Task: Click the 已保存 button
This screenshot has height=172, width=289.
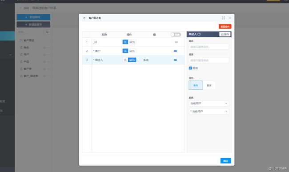Action: coord(225,34)
